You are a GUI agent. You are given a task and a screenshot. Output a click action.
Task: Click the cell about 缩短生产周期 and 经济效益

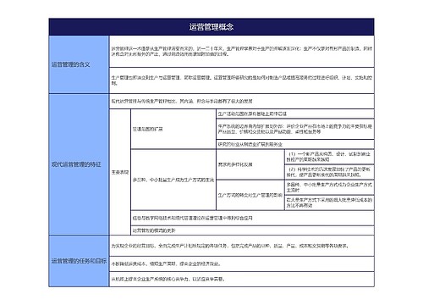pos(242,264)
